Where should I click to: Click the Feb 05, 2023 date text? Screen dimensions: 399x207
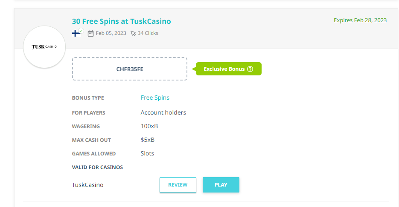coord(111,33)
